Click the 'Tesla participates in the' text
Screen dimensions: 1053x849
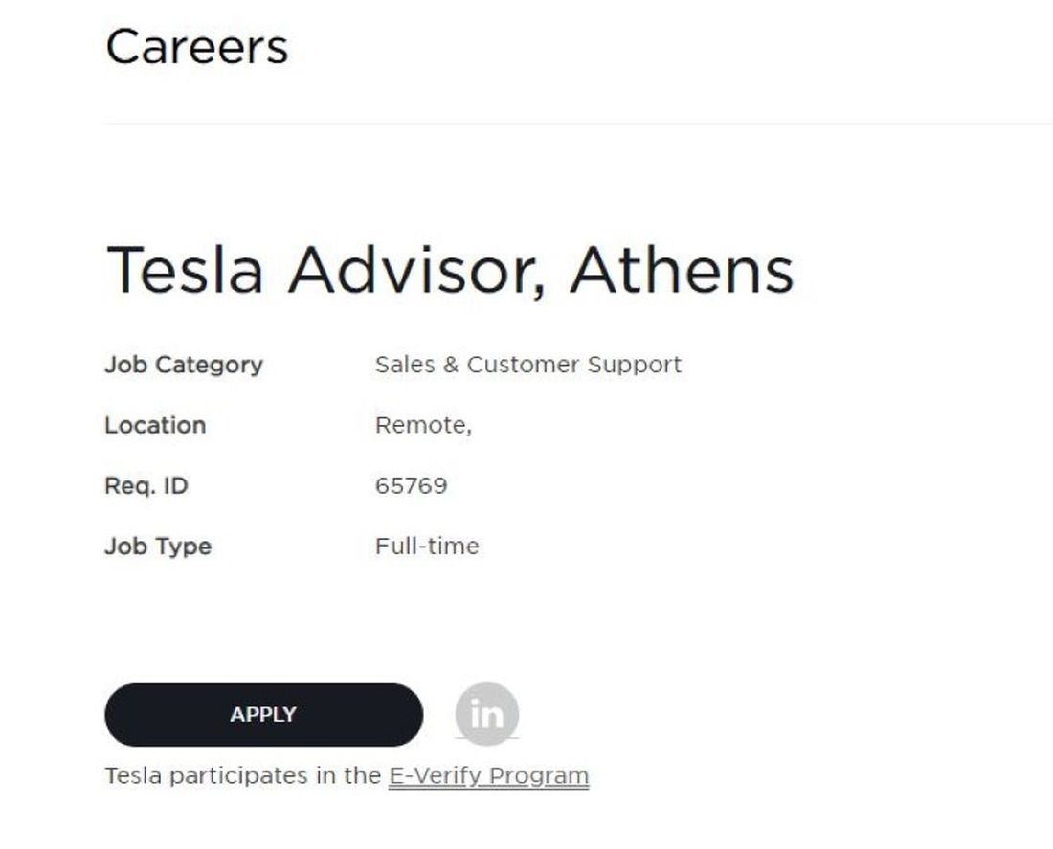243,776
